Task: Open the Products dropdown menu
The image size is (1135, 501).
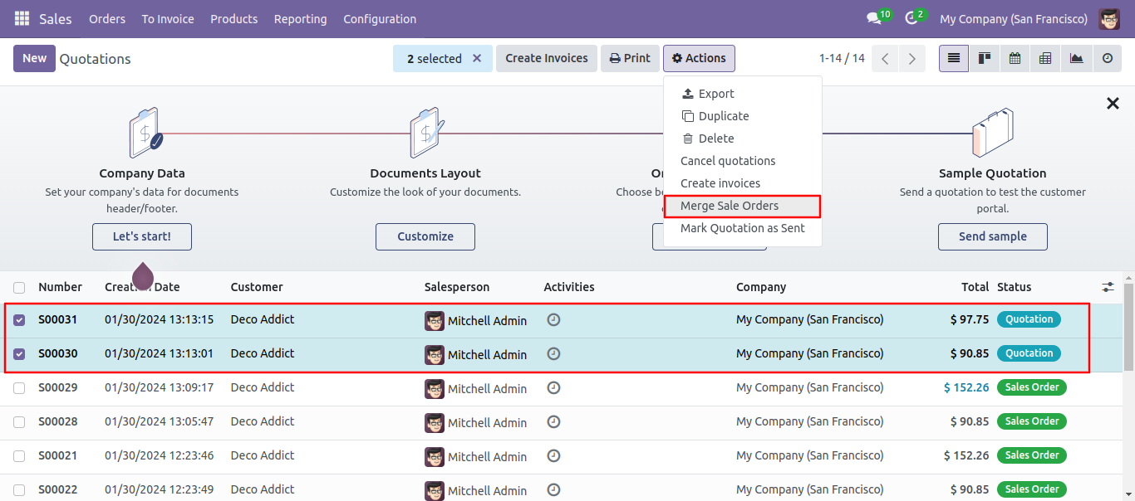Action: 234,18
